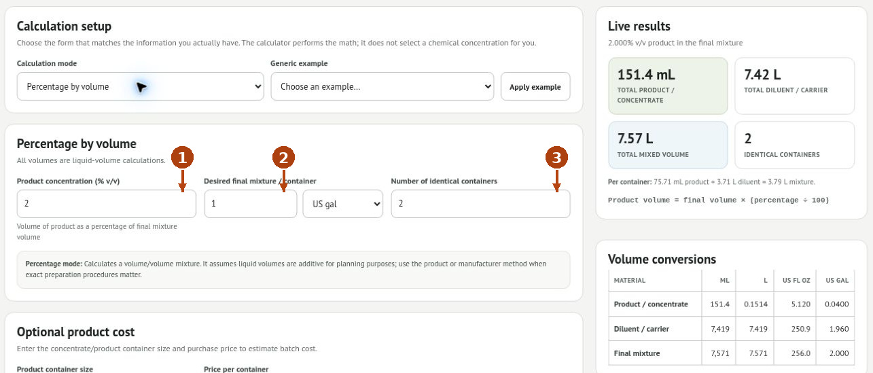Click the Identical containers result card
The width and height of the screenshot is (873, 373).
795,145
